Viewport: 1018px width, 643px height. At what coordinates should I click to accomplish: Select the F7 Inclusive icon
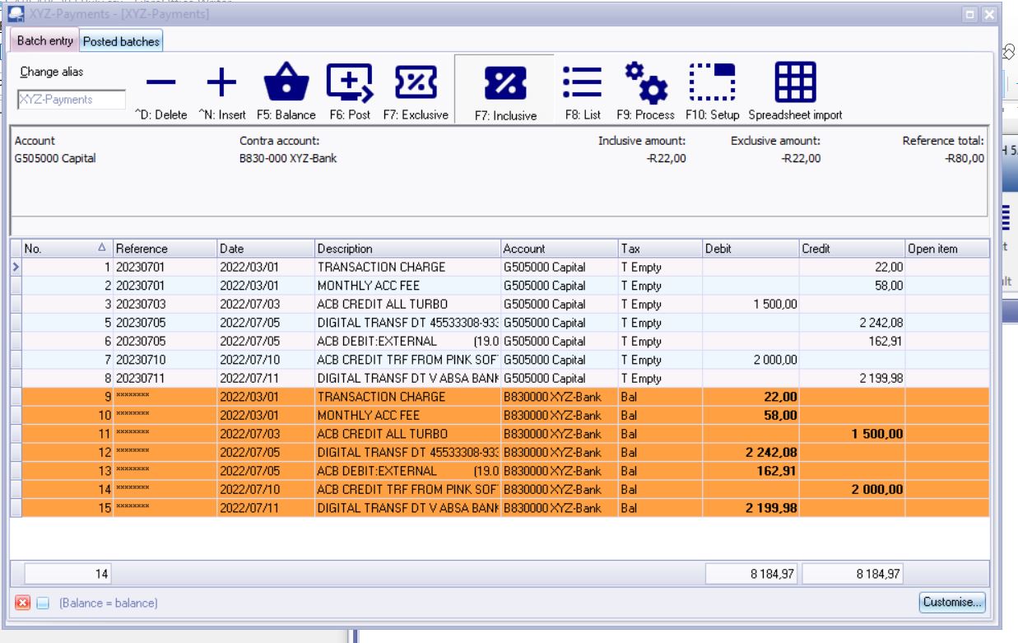[x=505, y=83]
